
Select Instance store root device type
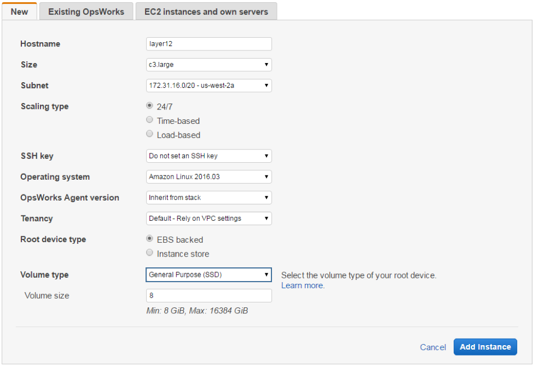coord(150,253)
